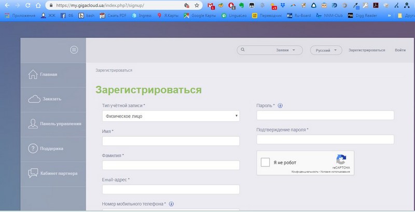Show more bookmarks chevron

click(x=389, y=16)
